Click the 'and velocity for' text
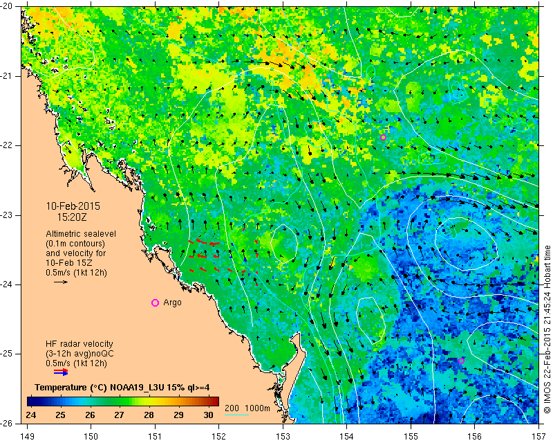The height and width of the screenshot is (443, 553). [76, 253]
